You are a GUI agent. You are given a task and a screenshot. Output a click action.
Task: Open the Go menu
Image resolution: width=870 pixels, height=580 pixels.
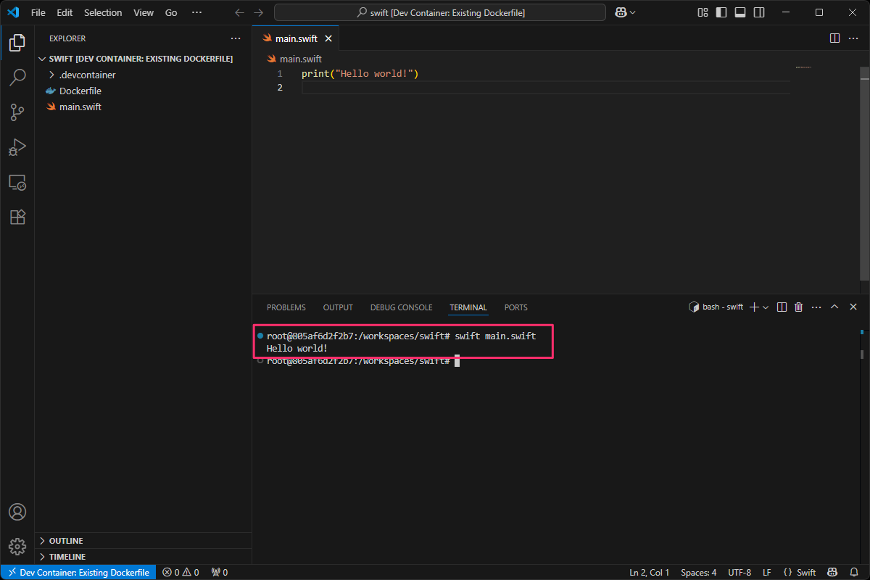[x=171, y=12]
